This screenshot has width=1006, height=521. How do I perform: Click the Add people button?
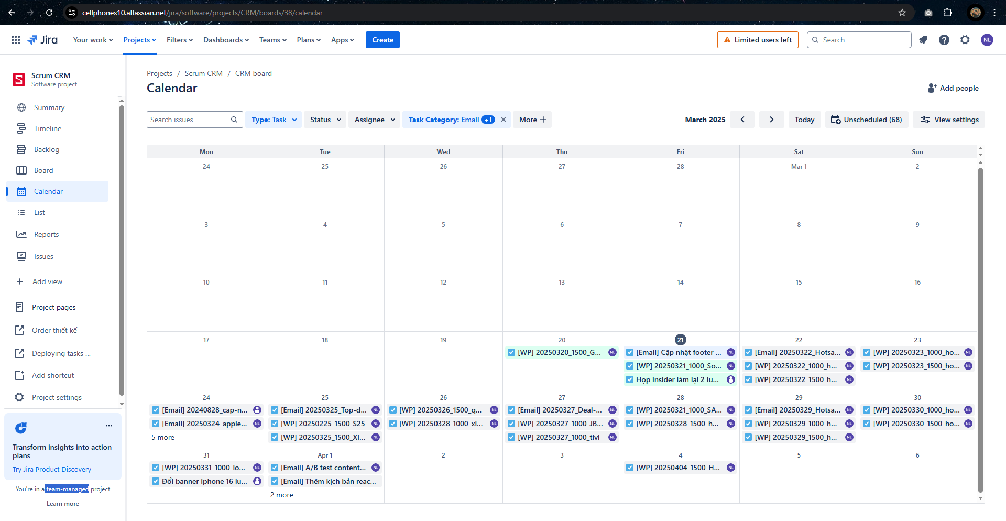(x=953, y=88)
